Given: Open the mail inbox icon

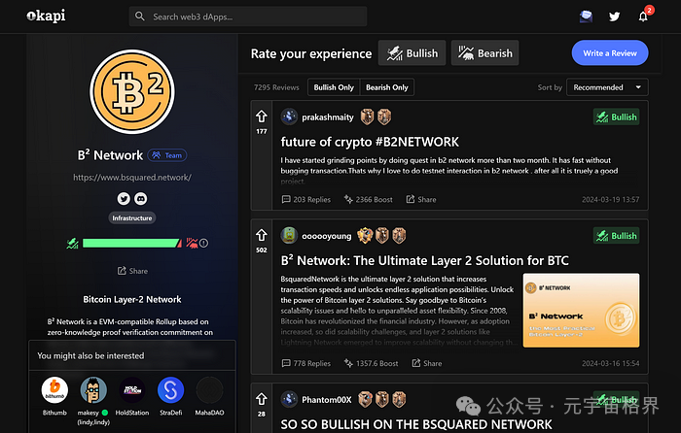Looking at the screenshot, I should [586, 17].
